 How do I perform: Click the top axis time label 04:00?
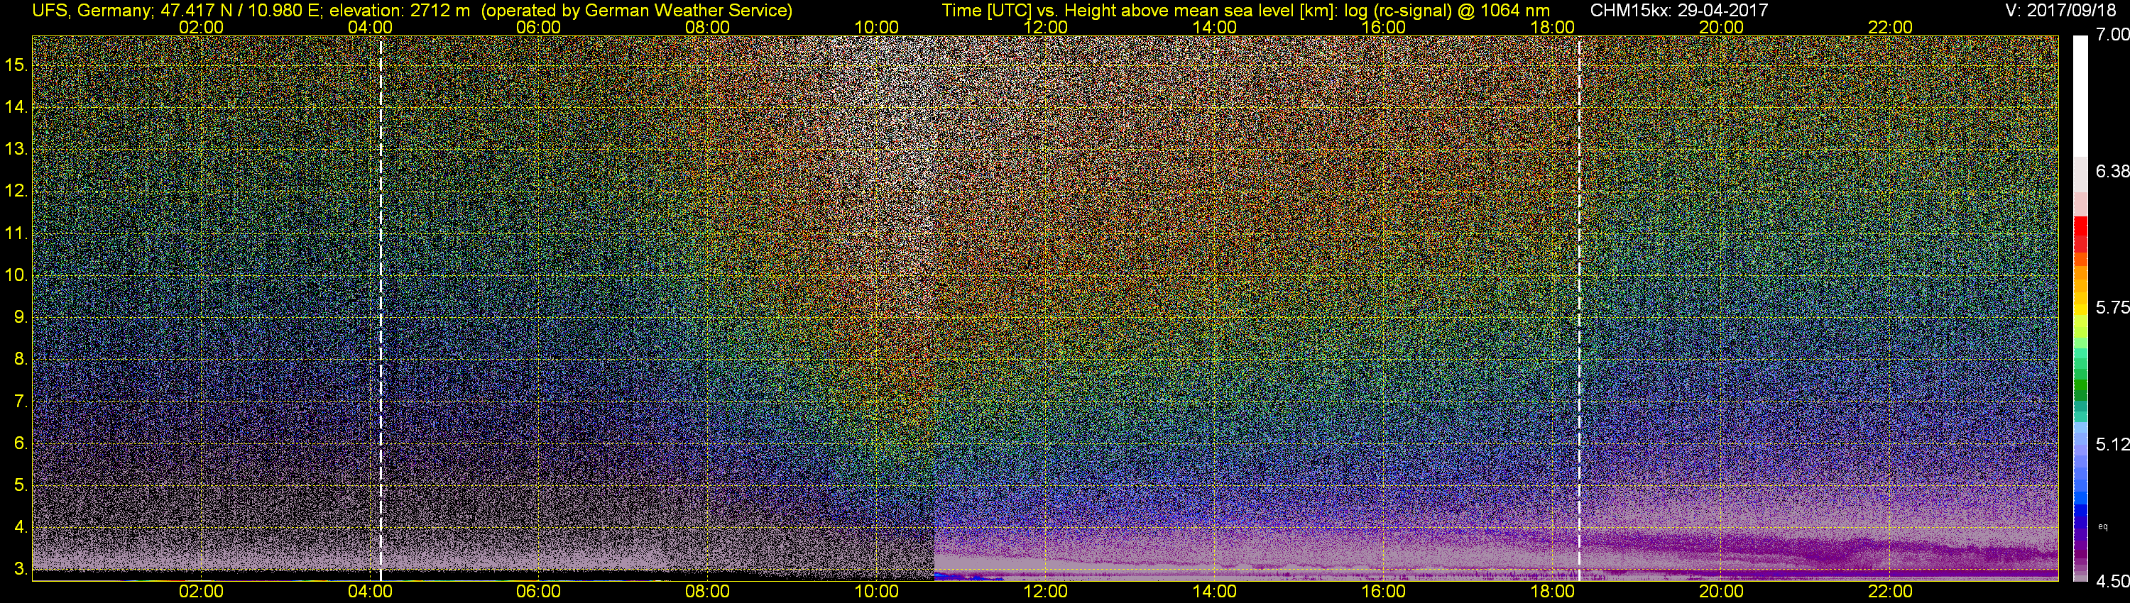pyautogui.click(x=370, y=27)
